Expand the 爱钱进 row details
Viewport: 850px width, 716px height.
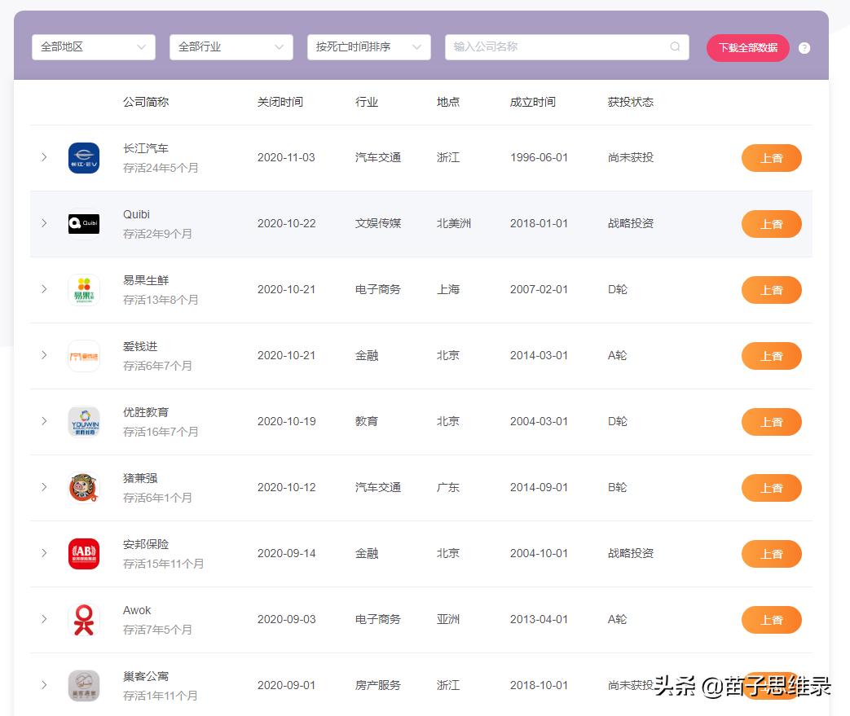click(x=44, y=355)
